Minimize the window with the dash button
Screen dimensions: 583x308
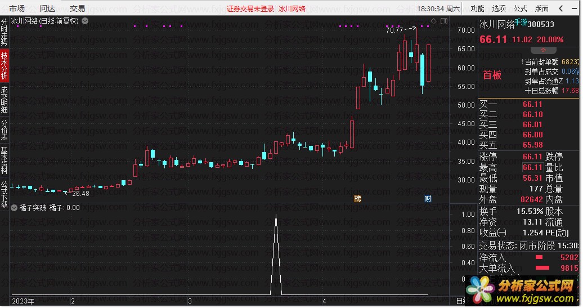[574, 8]
